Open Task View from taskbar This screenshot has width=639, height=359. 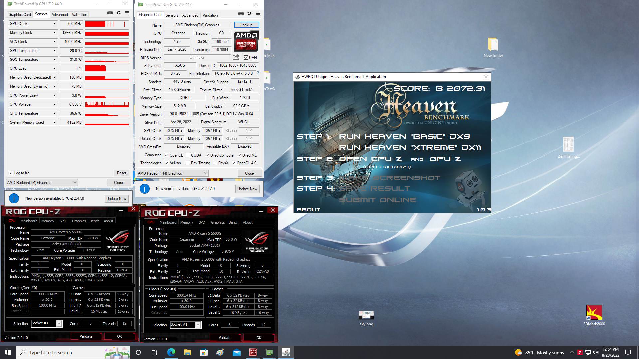click(x=154, y=352)
